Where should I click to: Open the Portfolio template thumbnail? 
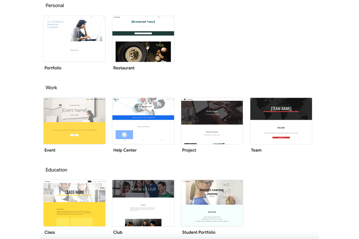74,39
